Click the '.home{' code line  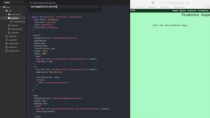(35, 96)
